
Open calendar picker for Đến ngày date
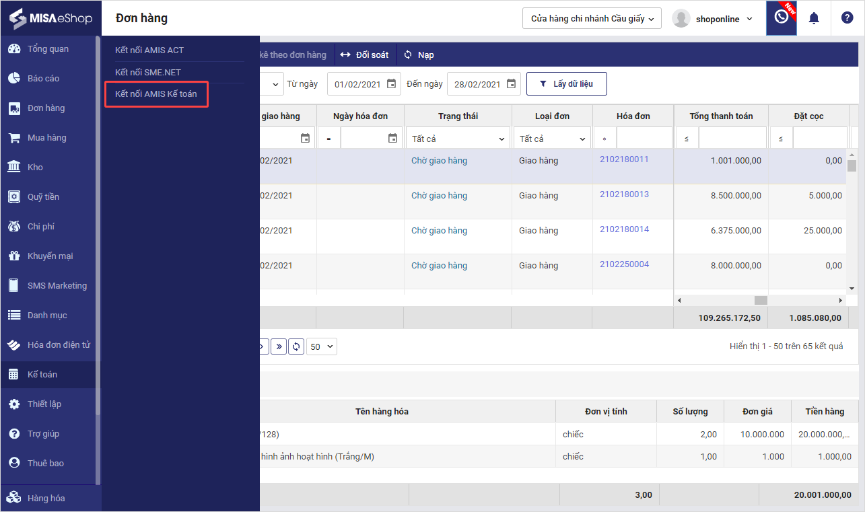(x=511, y=84)
